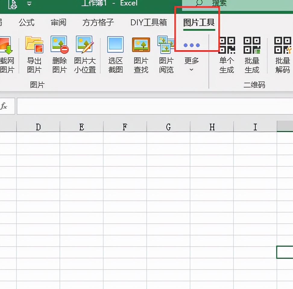Open the Quick Access Toolbar customize dropdown

pos(29,4)
